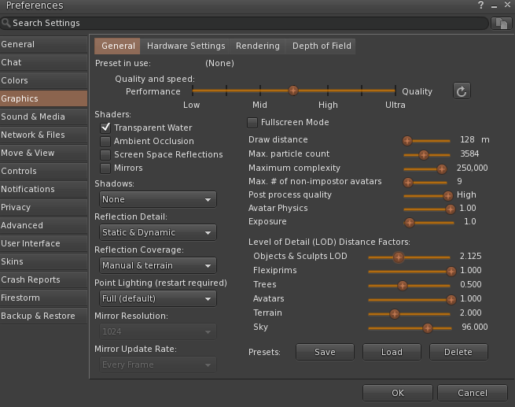Click the copy pages icon beside search

pos(501,24)
